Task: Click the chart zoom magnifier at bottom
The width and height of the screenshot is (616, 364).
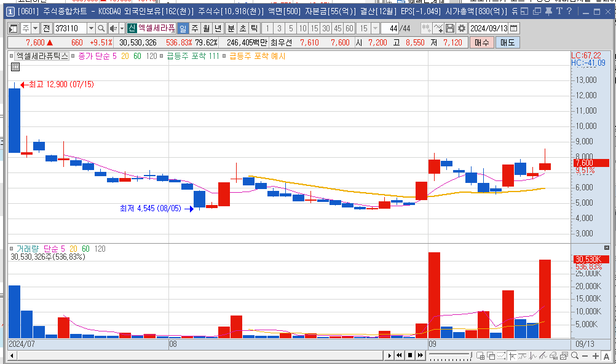Action: click(575, 356)
